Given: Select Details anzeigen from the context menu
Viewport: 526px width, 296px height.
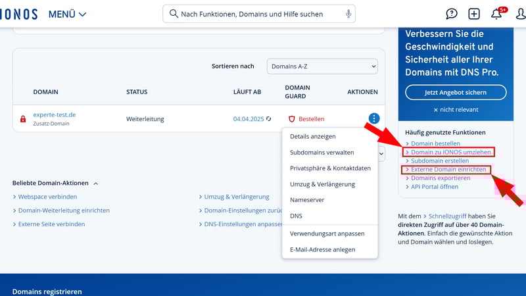Looking at the screenshot, I should click(x=313, y=136).
